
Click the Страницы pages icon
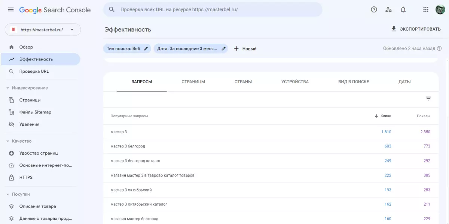tap(11, 100)
